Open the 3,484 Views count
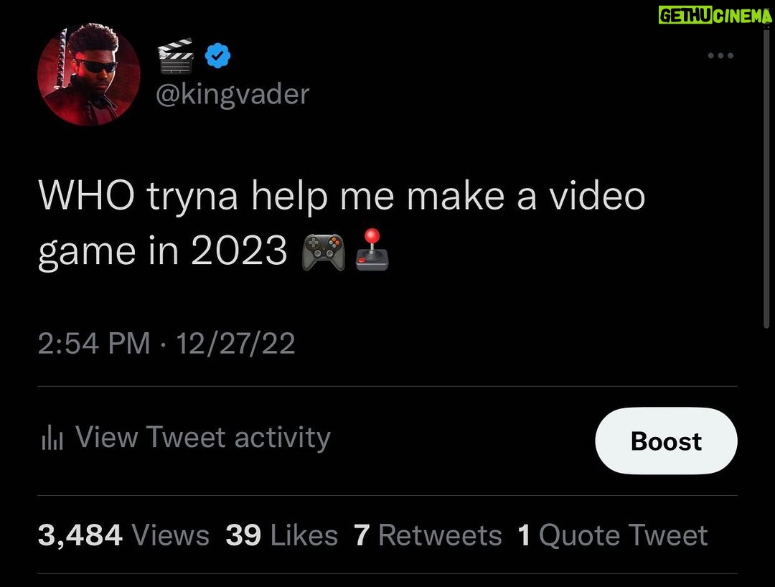This screenshot has height=587, width=775. 123,535
